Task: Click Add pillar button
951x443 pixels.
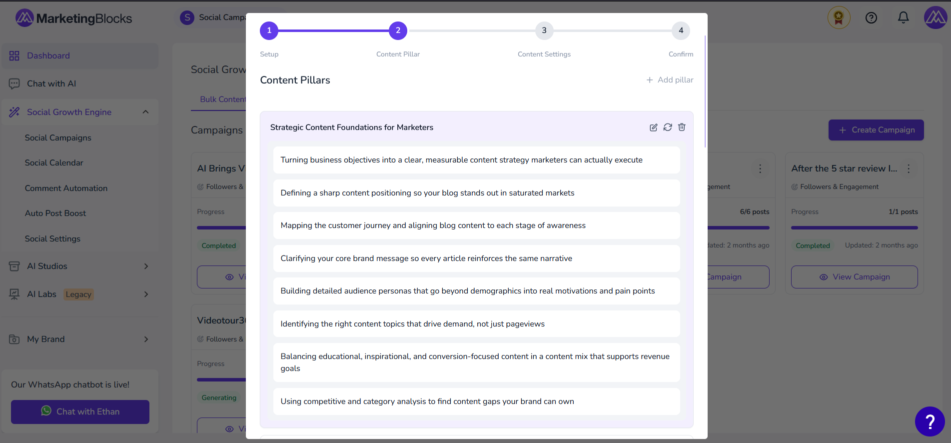Action: coord(670,80)
